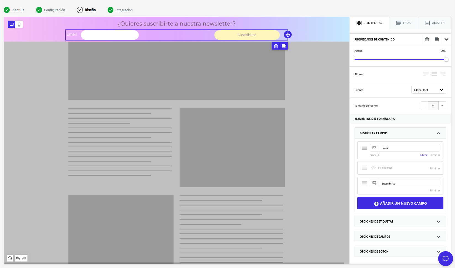Collapse the Propiedades de contenido panel
The width and height of the screenshot is (455, 268).
[x=446, y=39]
